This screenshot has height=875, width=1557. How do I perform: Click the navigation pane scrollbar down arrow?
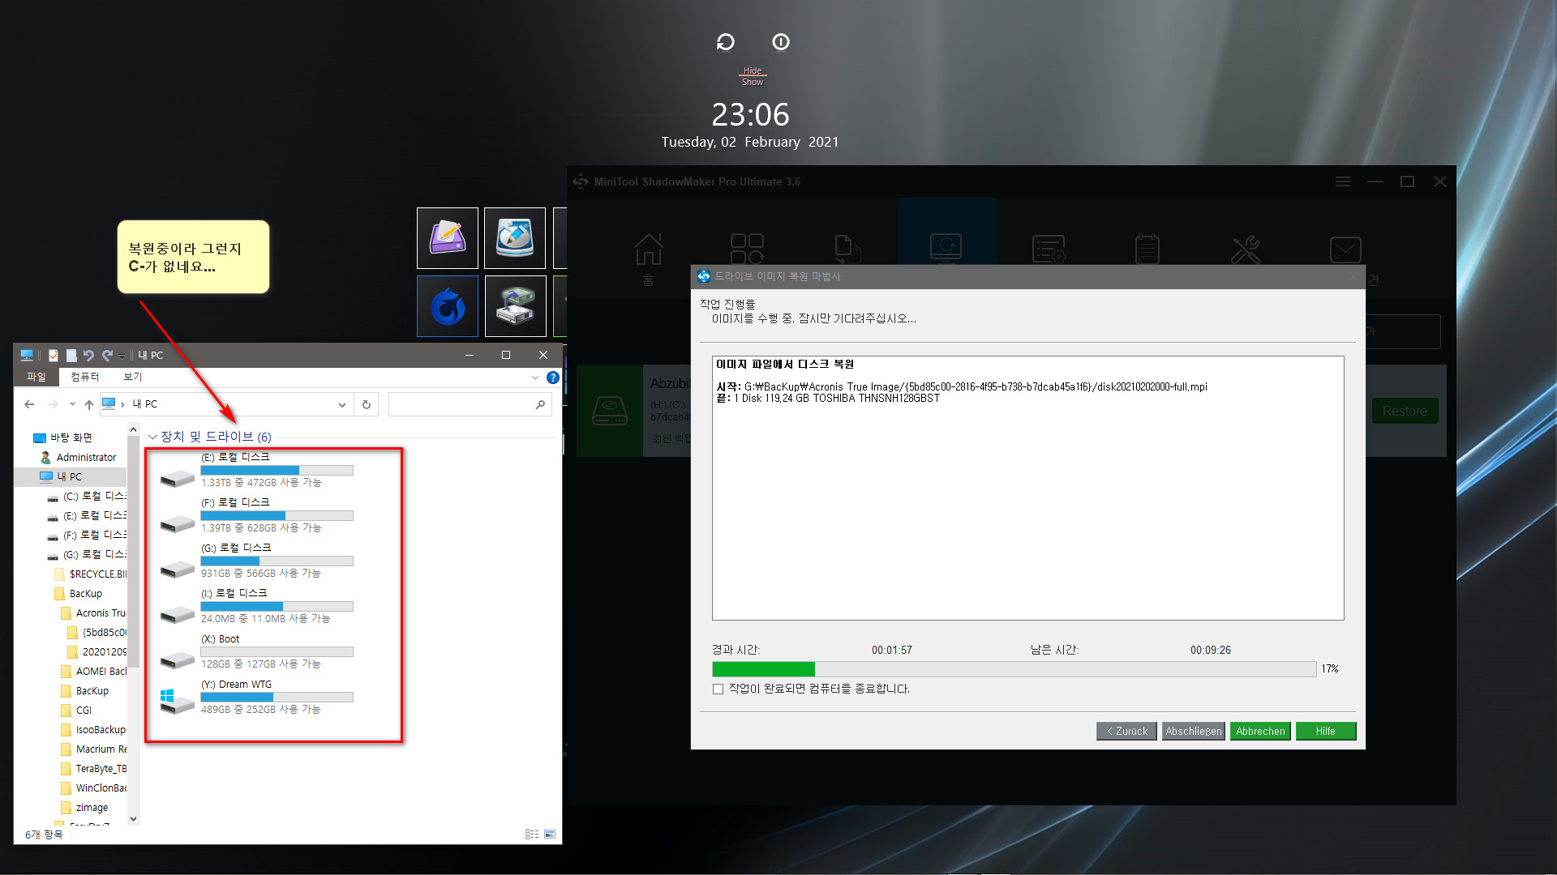pos(134,819)
